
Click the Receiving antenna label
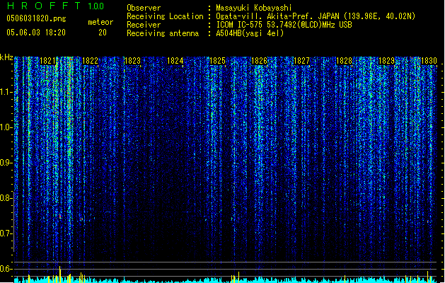pos(163,33)
